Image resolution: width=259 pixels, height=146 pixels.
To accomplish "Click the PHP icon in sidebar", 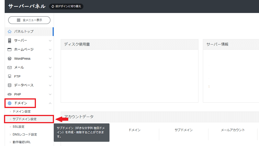I will click(x=10, y=94).
